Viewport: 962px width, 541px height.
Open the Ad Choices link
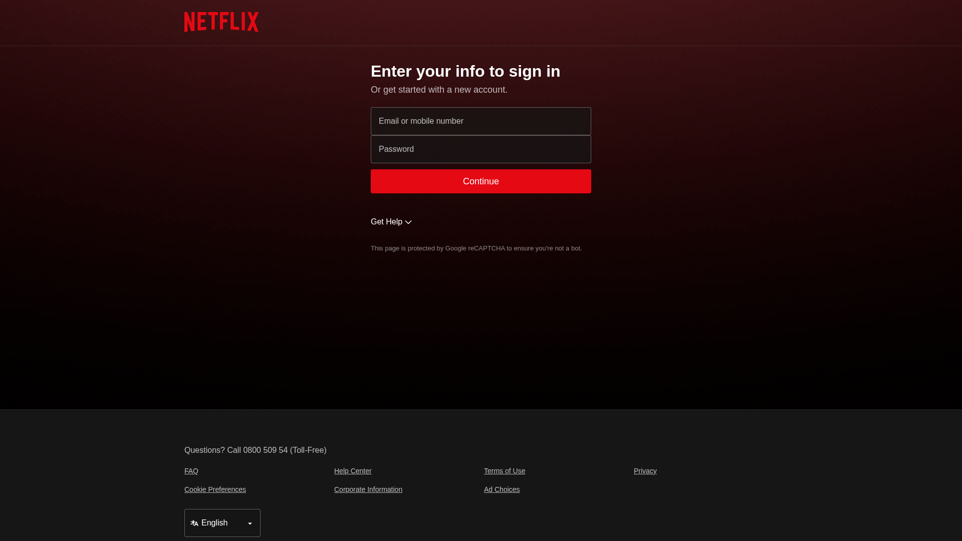(x=502, y=489)
